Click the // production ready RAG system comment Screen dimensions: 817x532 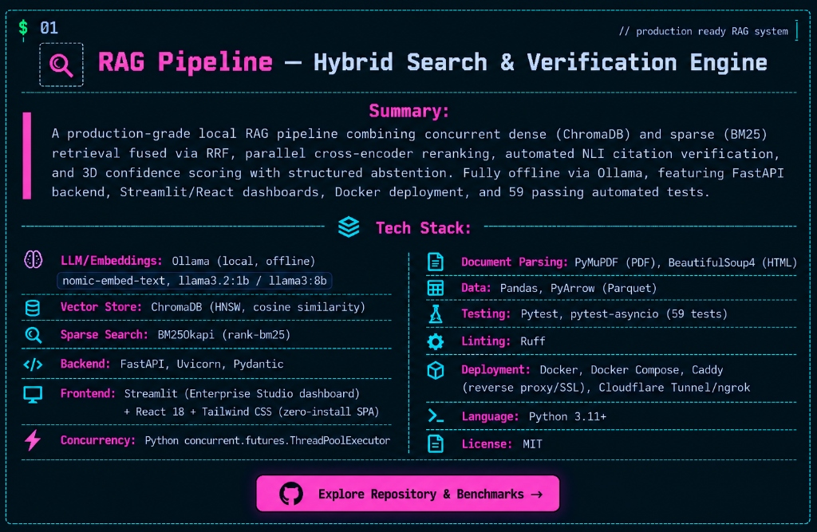pos(704,31)
